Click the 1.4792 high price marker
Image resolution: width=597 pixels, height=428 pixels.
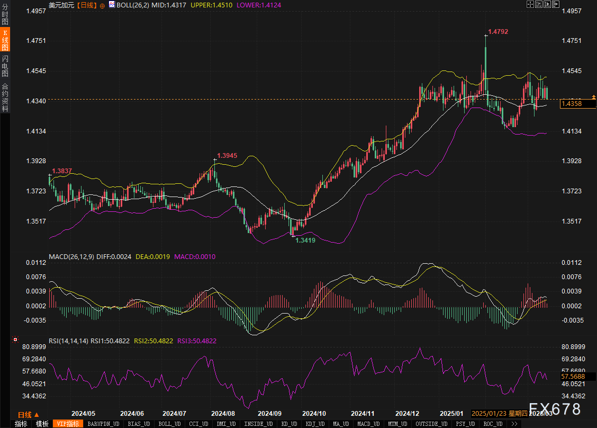(x=498, y=32)
